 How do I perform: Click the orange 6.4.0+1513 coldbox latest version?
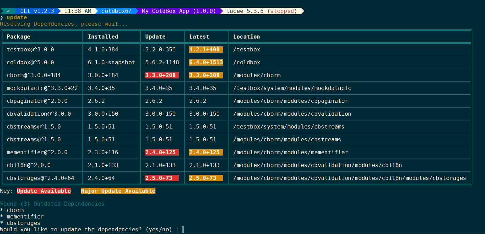pyautogui.click(x=206, y=63)
